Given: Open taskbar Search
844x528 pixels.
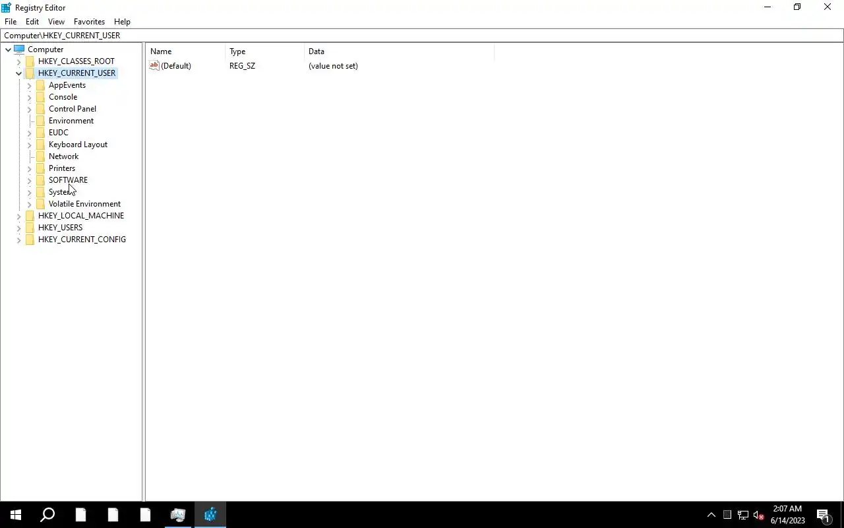Looking at the screenshot, I should (x=47, y=515).
